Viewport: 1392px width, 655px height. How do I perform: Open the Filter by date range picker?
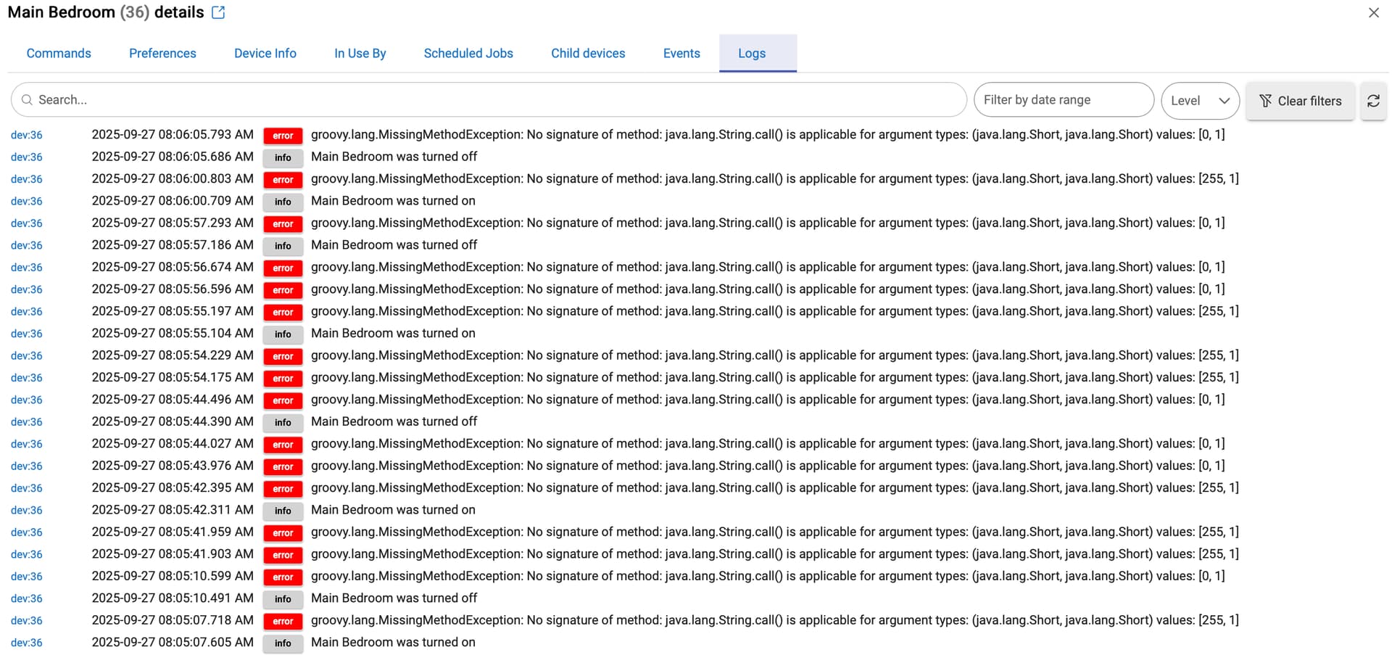coord(1063,100)
